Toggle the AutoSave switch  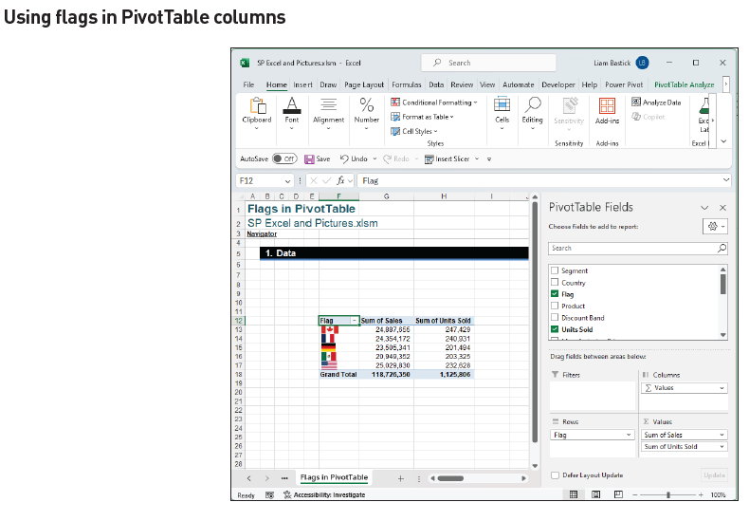(284, 158)
